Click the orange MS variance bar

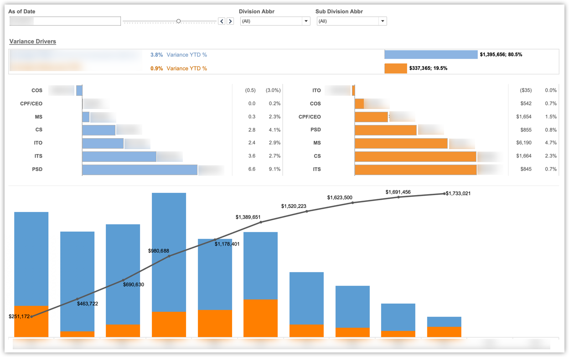click(x=401, y=143)
